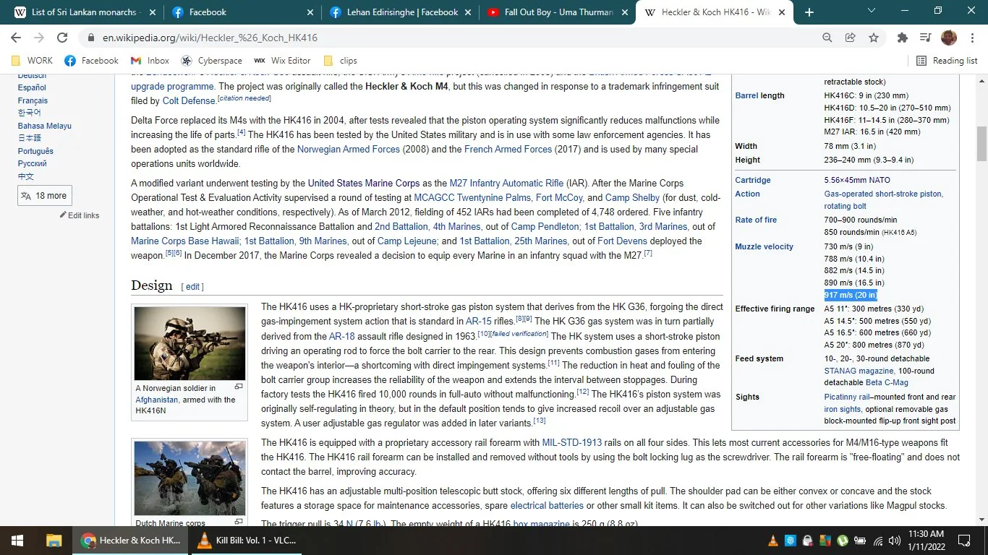988x555 pixels.
Task: Switch article language to Français
Action: click(x=33, y=100)
